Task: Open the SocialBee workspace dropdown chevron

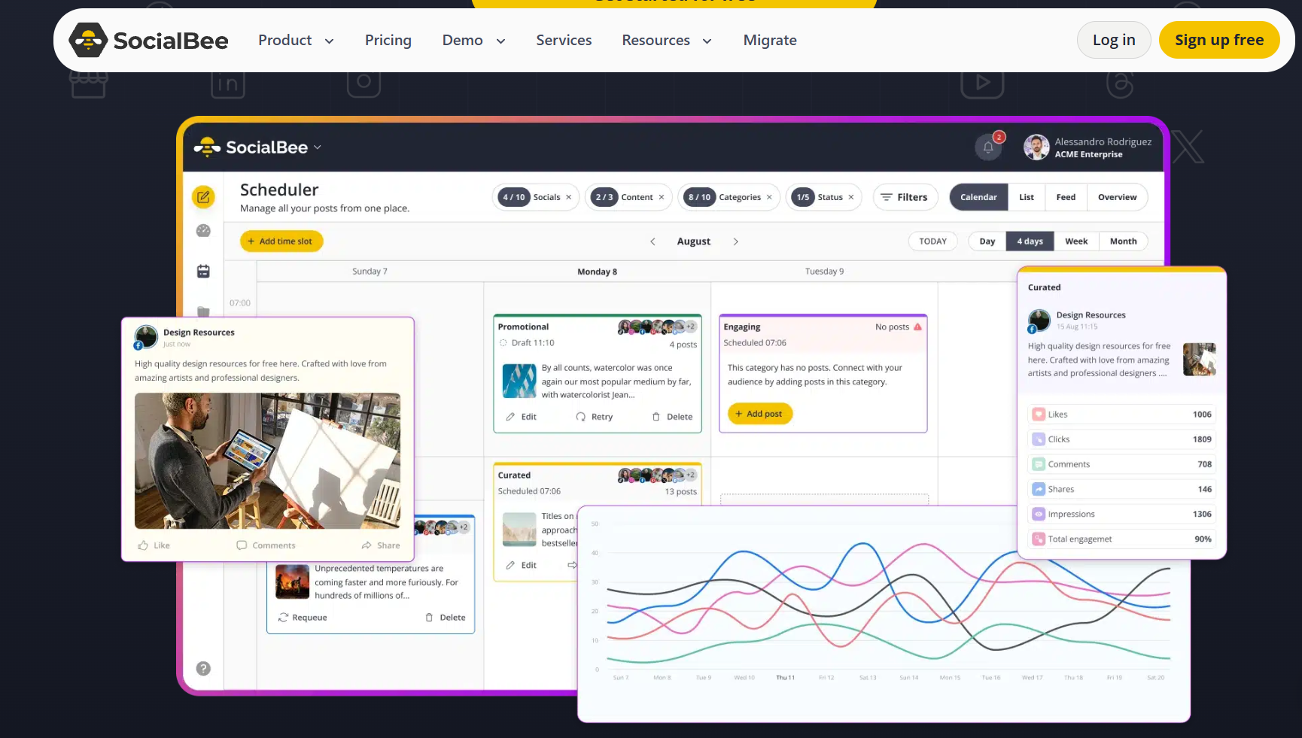Action: [318, 147]
